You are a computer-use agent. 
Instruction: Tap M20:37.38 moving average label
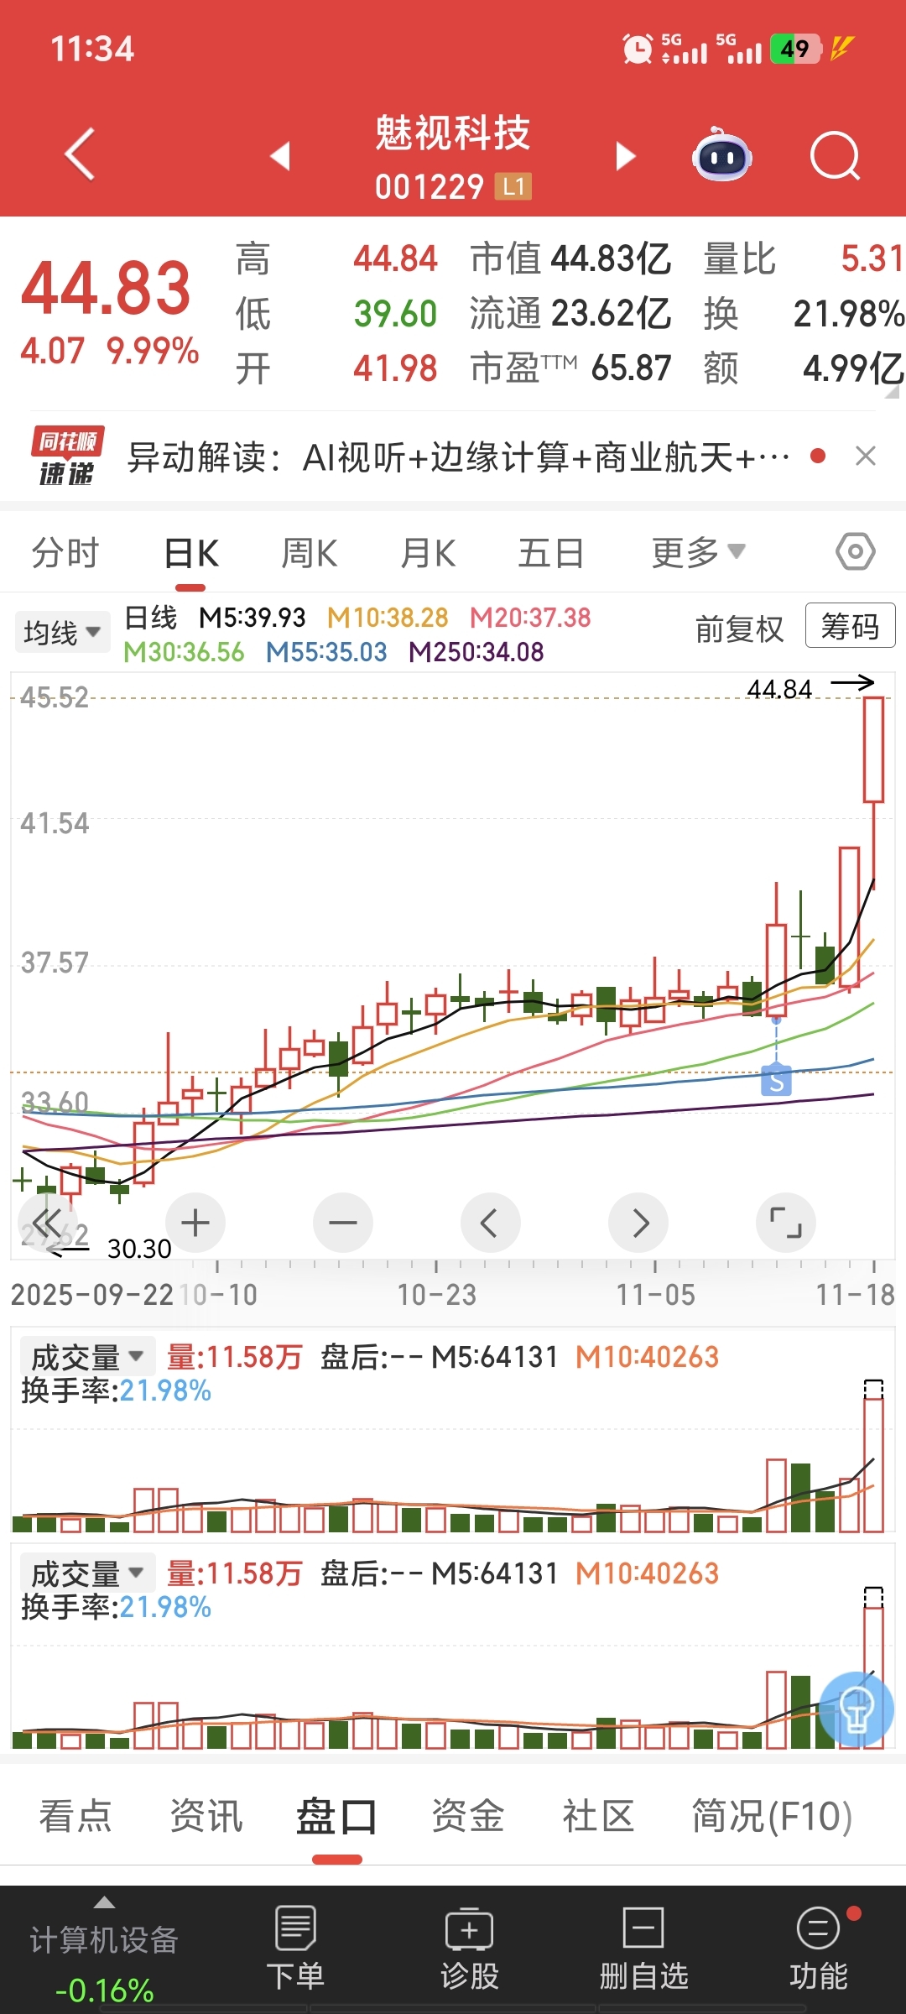tap(530, 618)
